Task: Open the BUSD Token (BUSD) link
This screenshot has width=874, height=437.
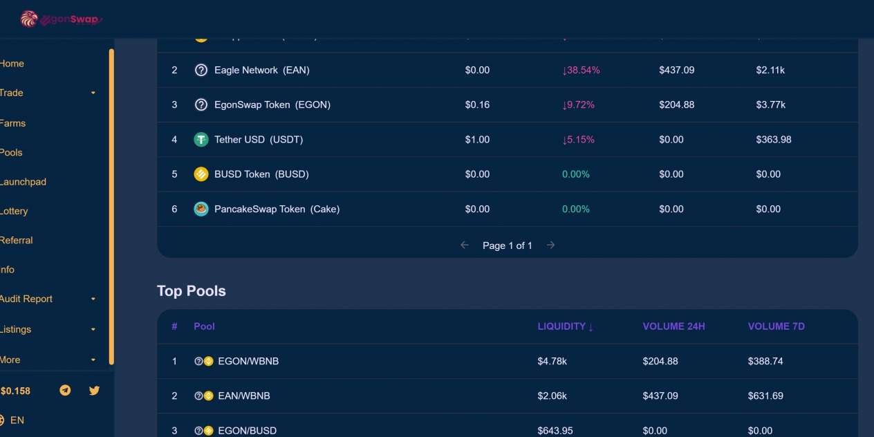Action: (261, 174)
